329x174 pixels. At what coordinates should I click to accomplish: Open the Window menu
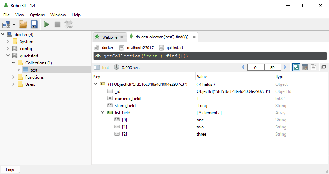pyautogui.click(x=58, y=15)
